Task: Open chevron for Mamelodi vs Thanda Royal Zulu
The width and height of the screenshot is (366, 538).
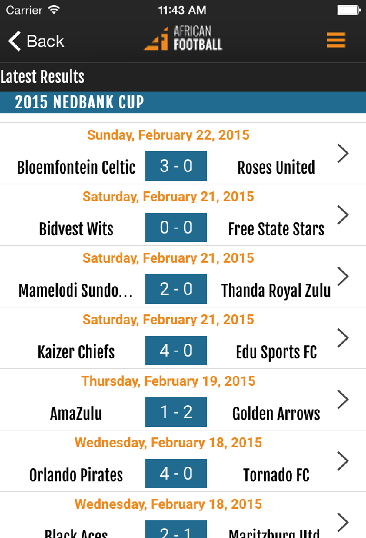Action: pyautogui.click(x=343, y=276)
